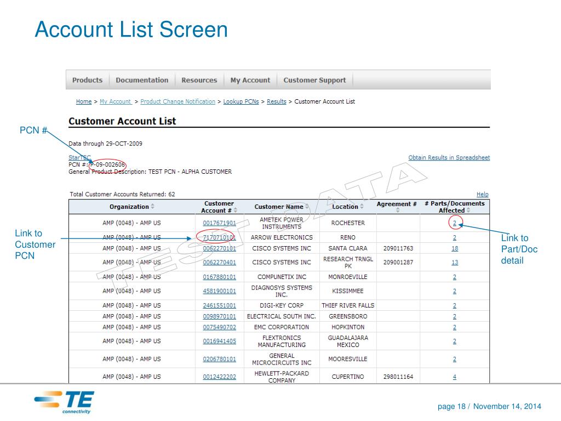Select the Total Customer Accounts Returned: 62 text

(122, 195)
